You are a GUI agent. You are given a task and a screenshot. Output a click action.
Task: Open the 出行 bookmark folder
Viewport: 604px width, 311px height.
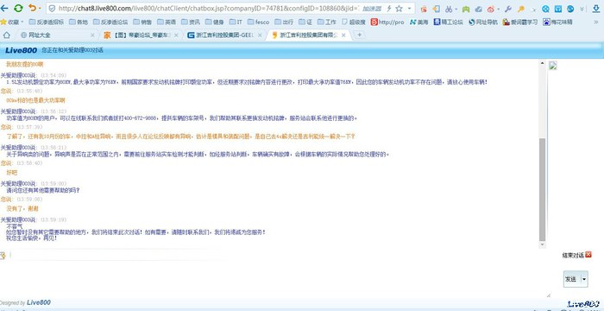(x=284, y=22)
